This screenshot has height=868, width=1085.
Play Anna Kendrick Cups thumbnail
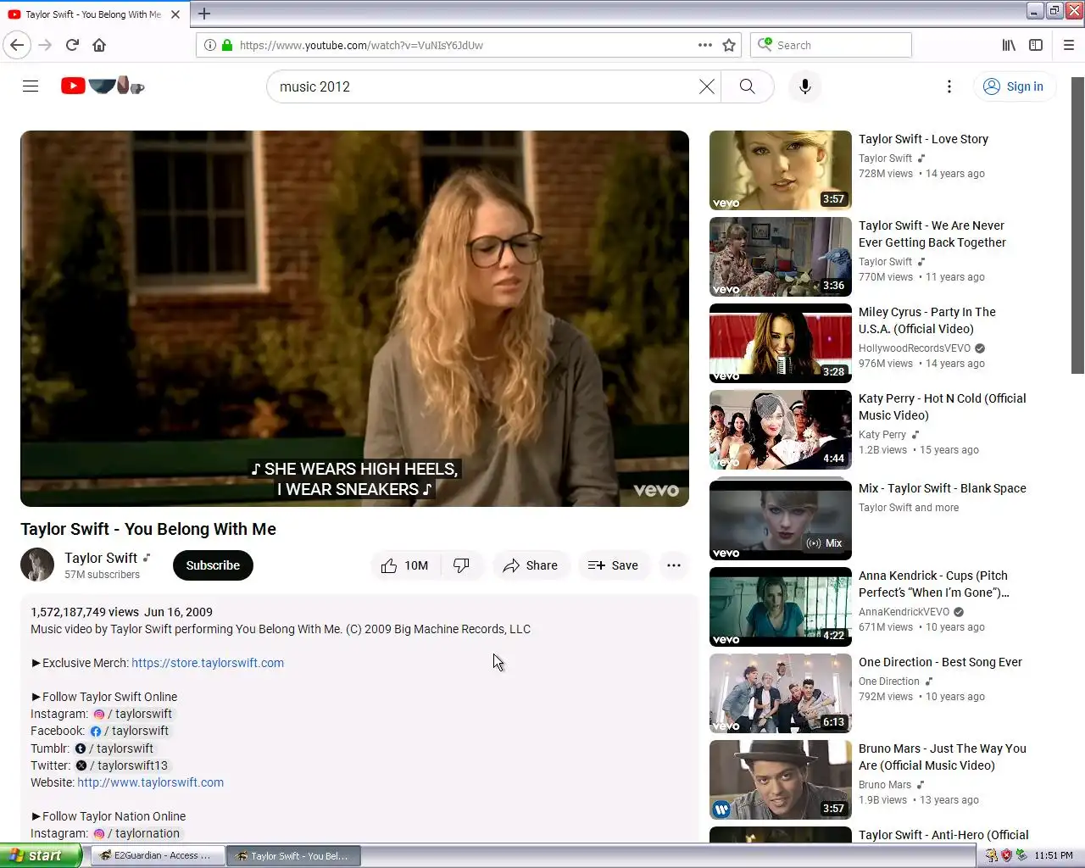(x=781, y=607)
